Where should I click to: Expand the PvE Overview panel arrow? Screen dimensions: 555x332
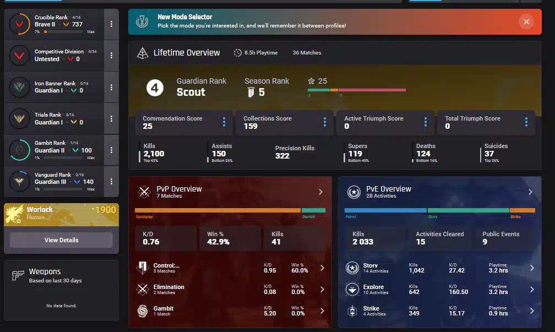click(x=530, y=192)
